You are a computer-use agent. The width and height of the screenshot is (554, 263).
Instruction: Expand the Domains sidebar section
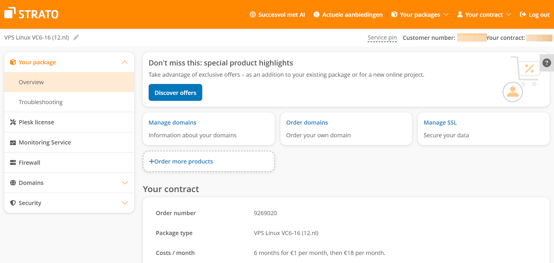(x=125, y=183)
